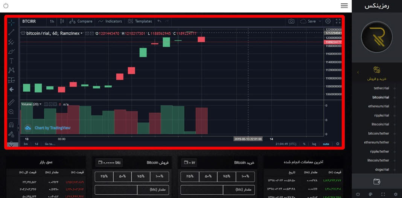Viewport: 402px width, 198px height.
Task: Select the text annotation tool
Action: pos(11,60)
